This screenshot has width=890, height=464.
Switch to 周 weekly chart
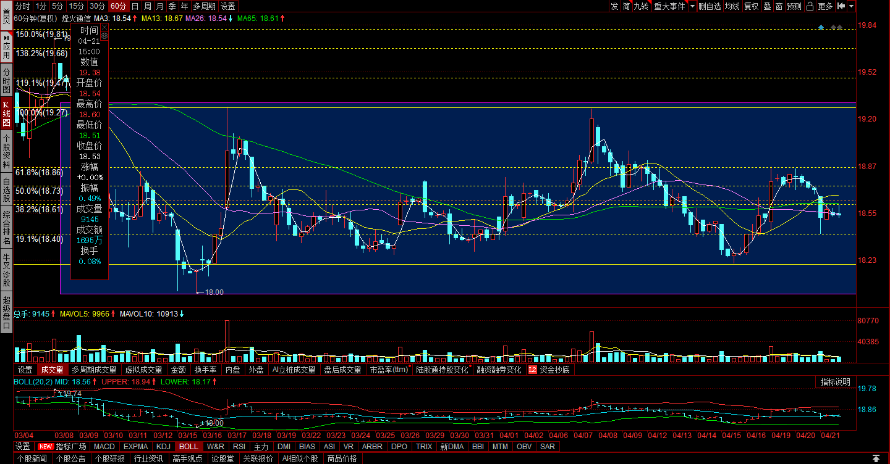[148, 6]
